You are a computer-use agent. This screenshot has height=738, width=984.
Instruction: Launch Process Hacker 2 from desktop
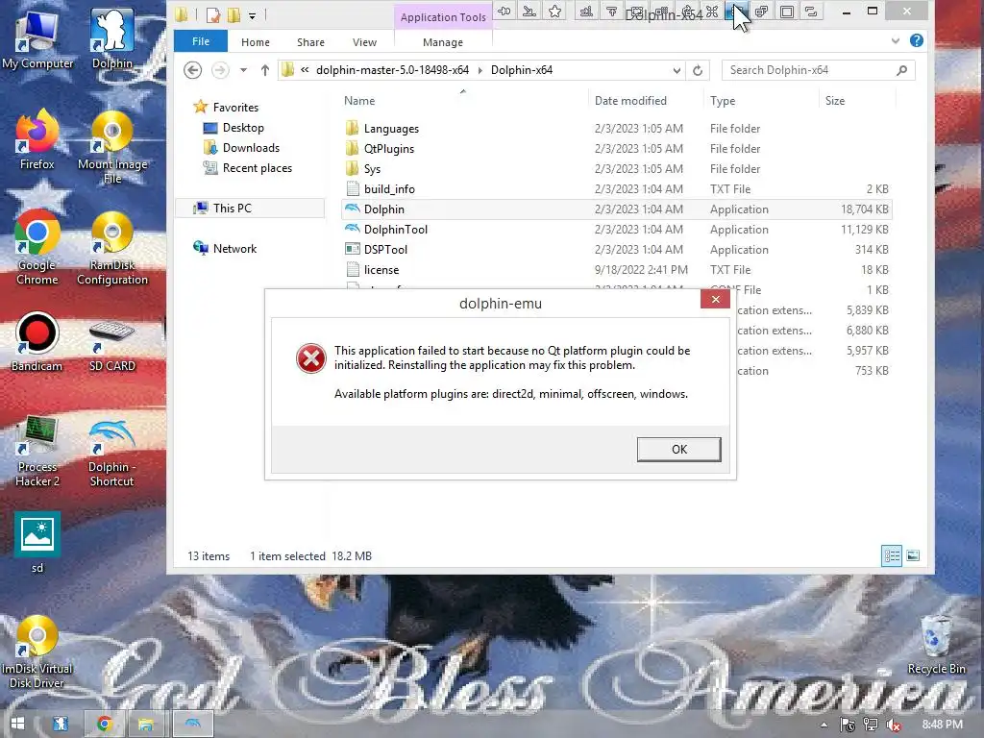click(x=37, y=452)
